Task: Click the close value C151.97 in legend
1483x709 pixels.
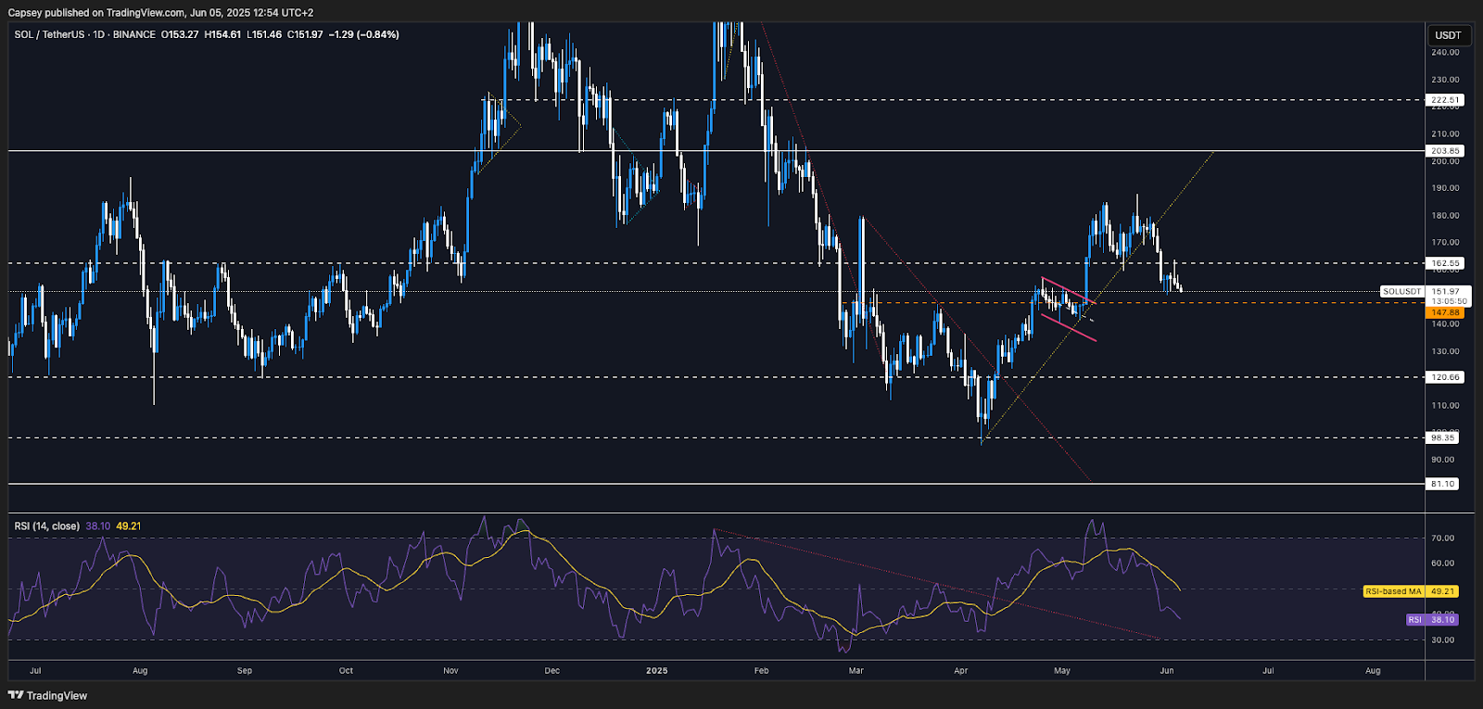Action: 305,34
